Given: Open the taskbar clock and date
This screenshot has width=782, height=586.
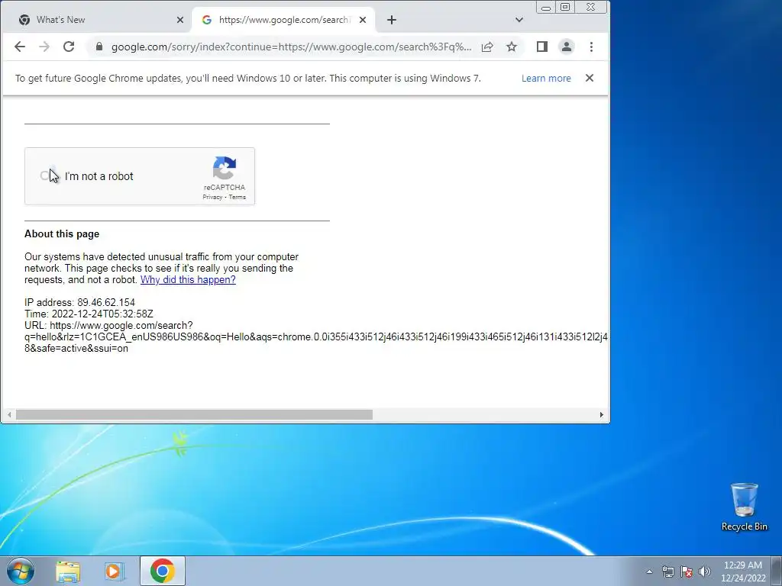Looking at the screenshot, I should point(743,572).
